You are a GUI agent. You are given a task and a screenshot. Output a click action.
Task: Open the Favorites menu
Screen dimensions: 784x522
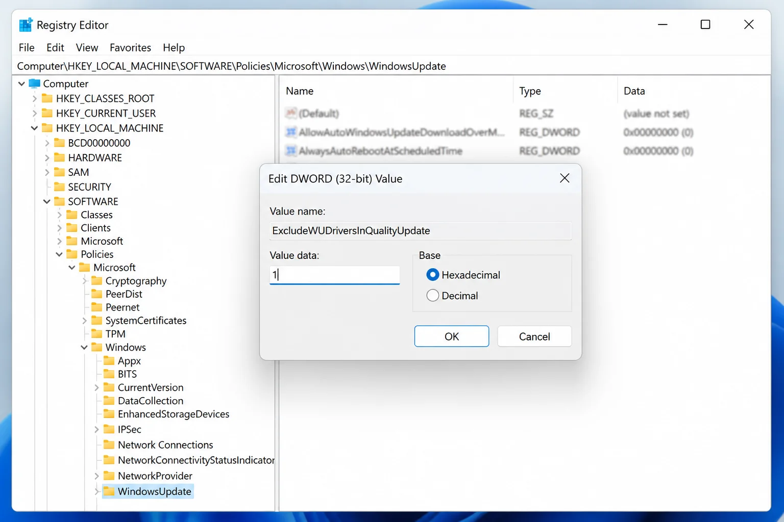point(130,47)
